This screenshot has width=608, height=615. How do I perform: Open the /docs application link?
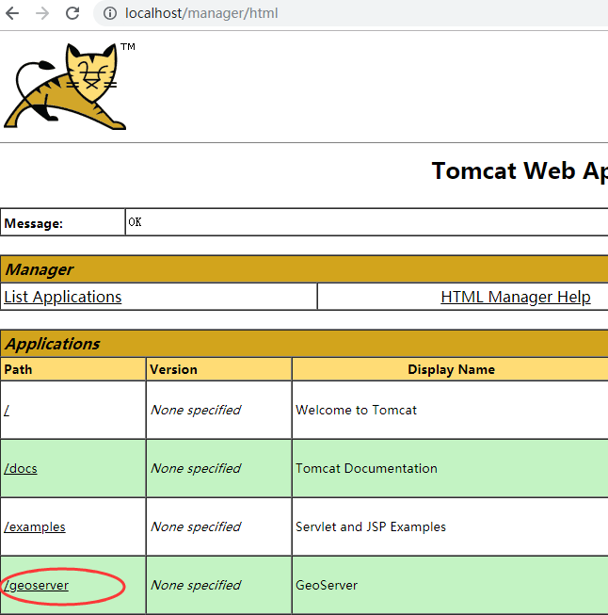click(x=21, y=469)
